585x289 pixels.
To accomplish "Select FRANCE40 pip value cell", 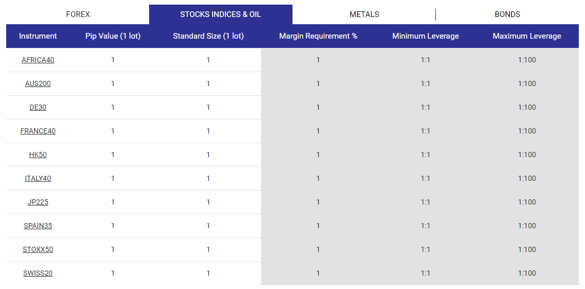I will 112,131.
